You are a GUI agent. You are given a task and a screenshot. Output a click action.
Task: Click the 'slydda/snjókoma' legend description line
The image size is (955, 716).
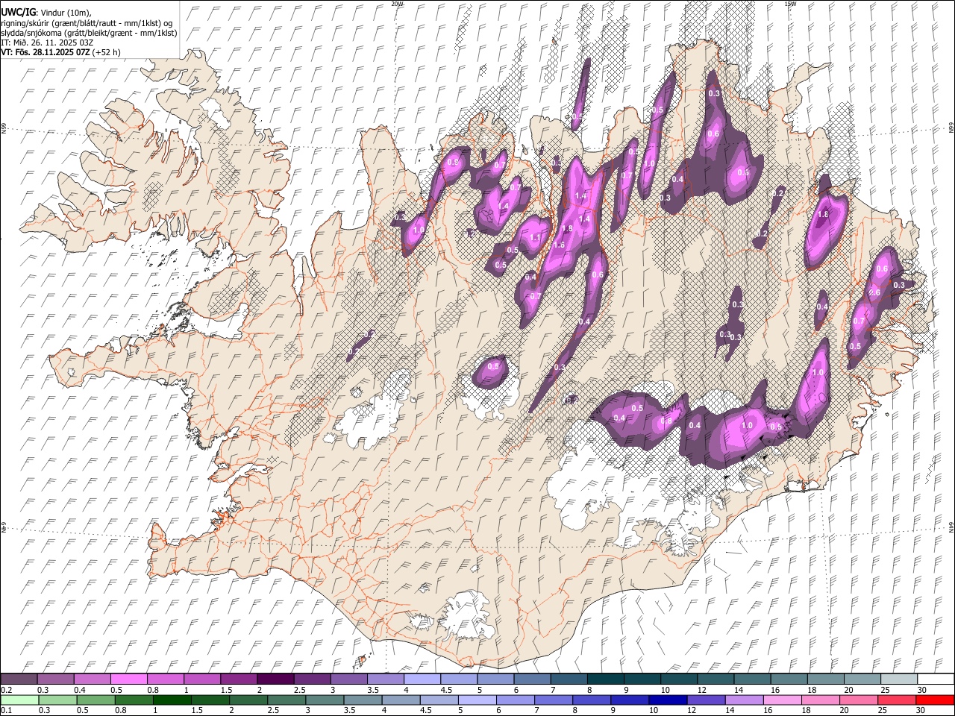pyautogui.click(x=89, y=33)
